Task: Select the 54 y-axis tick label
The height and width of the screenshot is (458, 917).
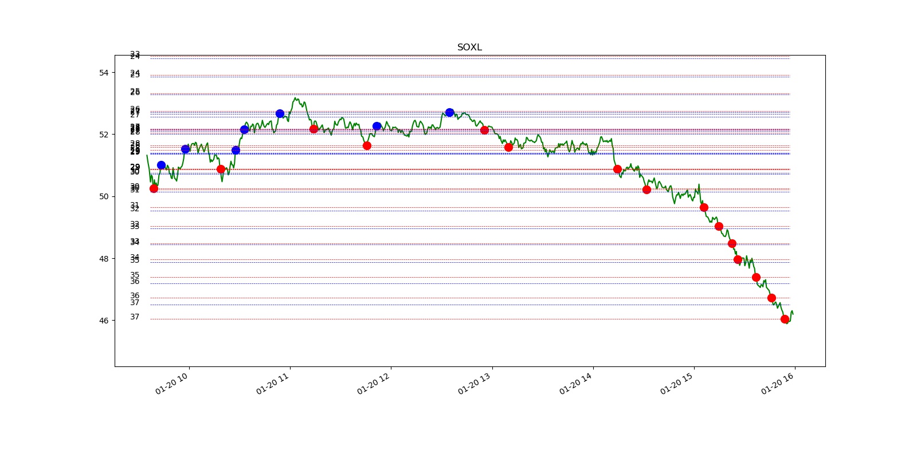Action: (x=104, y=73)
